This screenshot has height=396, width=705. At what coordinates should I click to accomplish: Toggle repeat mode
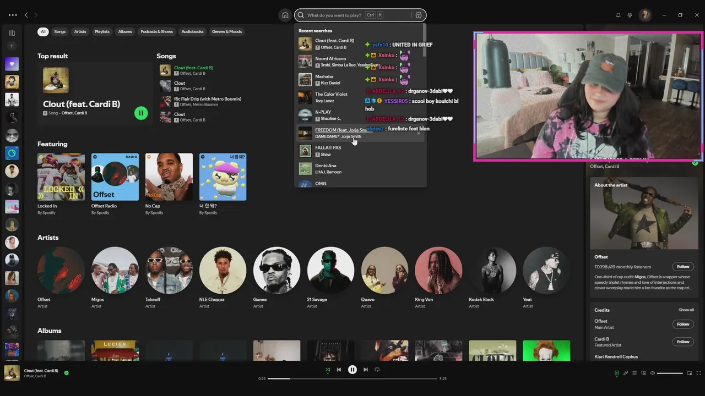[x=377, y=370]
